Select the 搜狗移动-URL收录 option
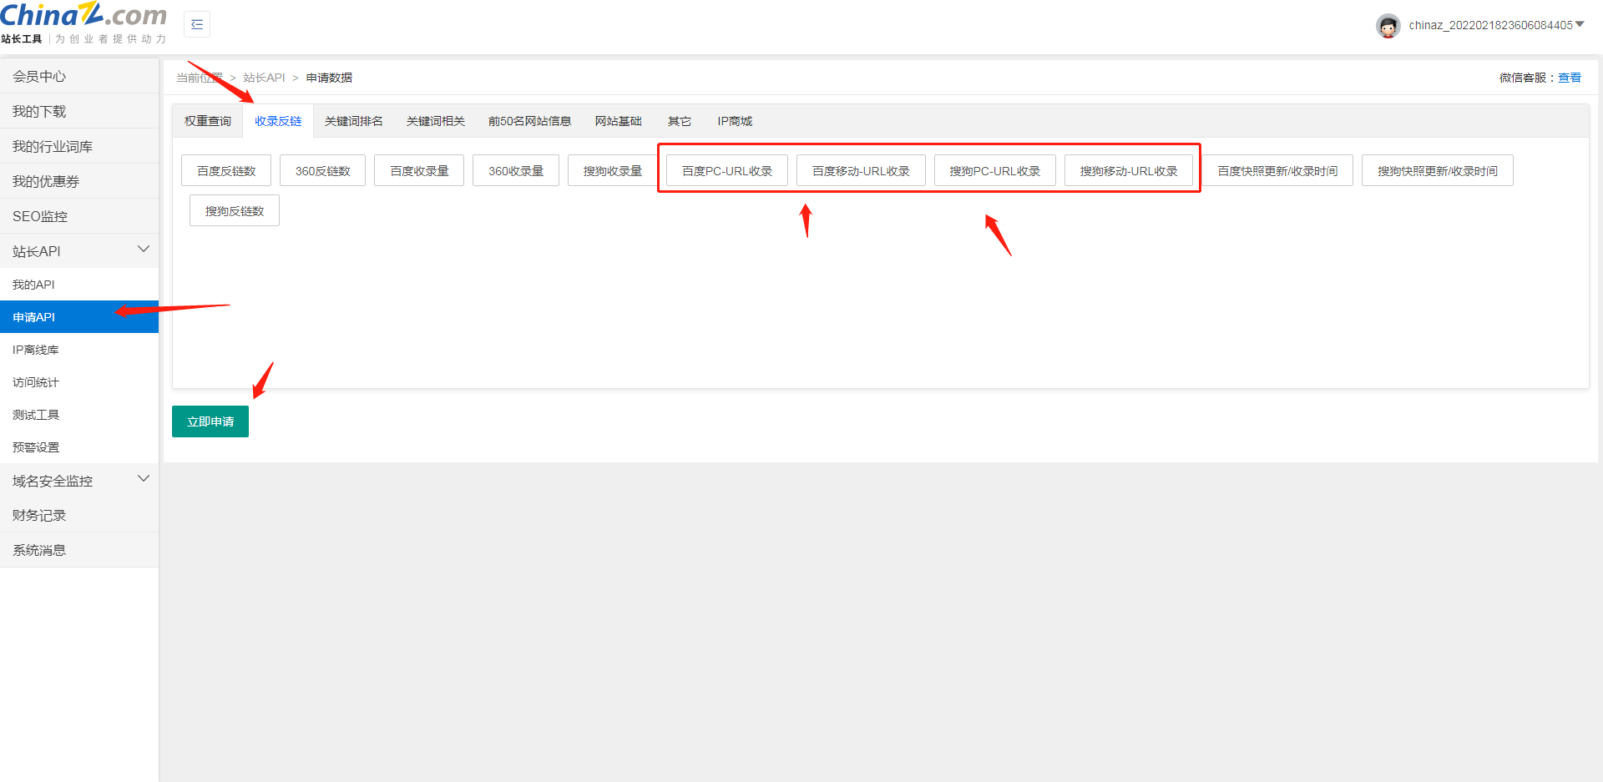The height and width of the screenshot is (782, 1603). click(x=1129, y=170)
